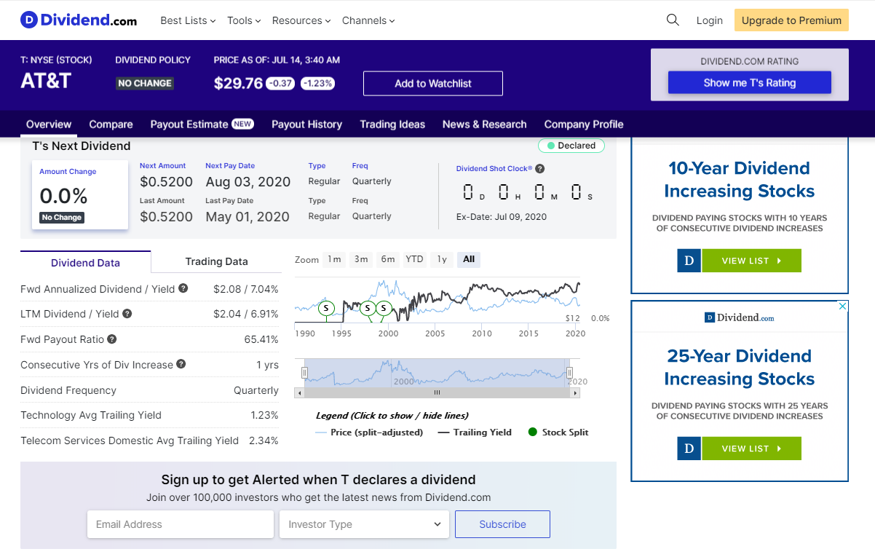This screenshot has width=875, height=557.
Task: Select the Dividend Data tab
Action: pos(85,262)
